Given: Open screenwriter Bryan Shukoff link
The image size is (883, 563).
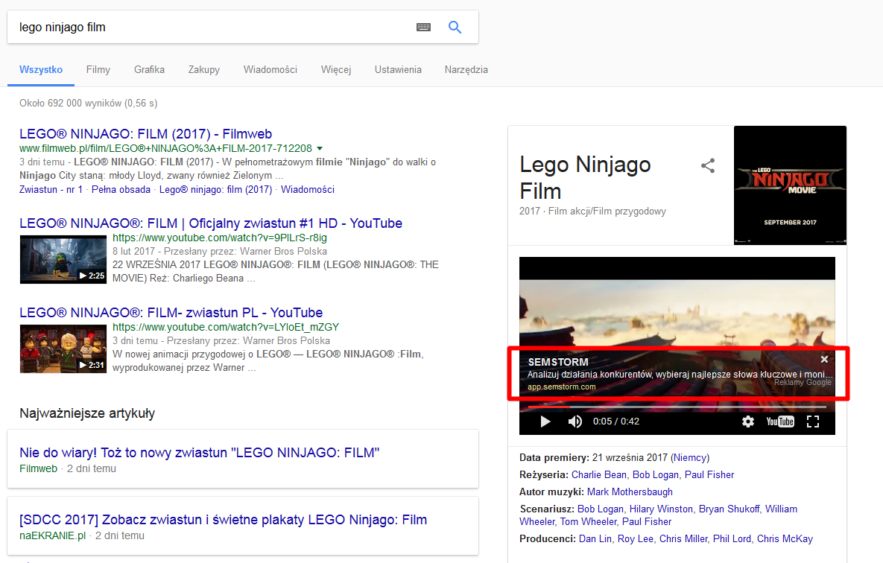Looking at the screenshot, I should tap(729, 509).
